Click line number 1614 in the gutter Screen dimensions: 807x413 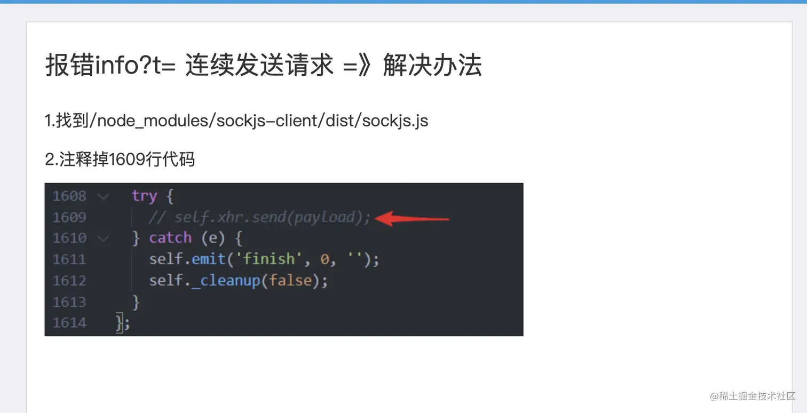[x=69, y=323]
